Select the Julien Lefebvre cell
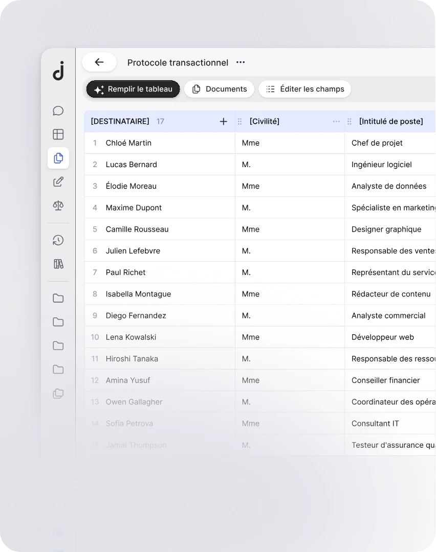Viewport: 436px width, 552px height. 160,250
